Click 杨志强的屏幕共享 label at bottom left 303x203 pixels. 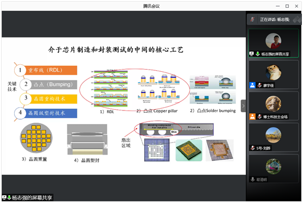pos(32,198)
